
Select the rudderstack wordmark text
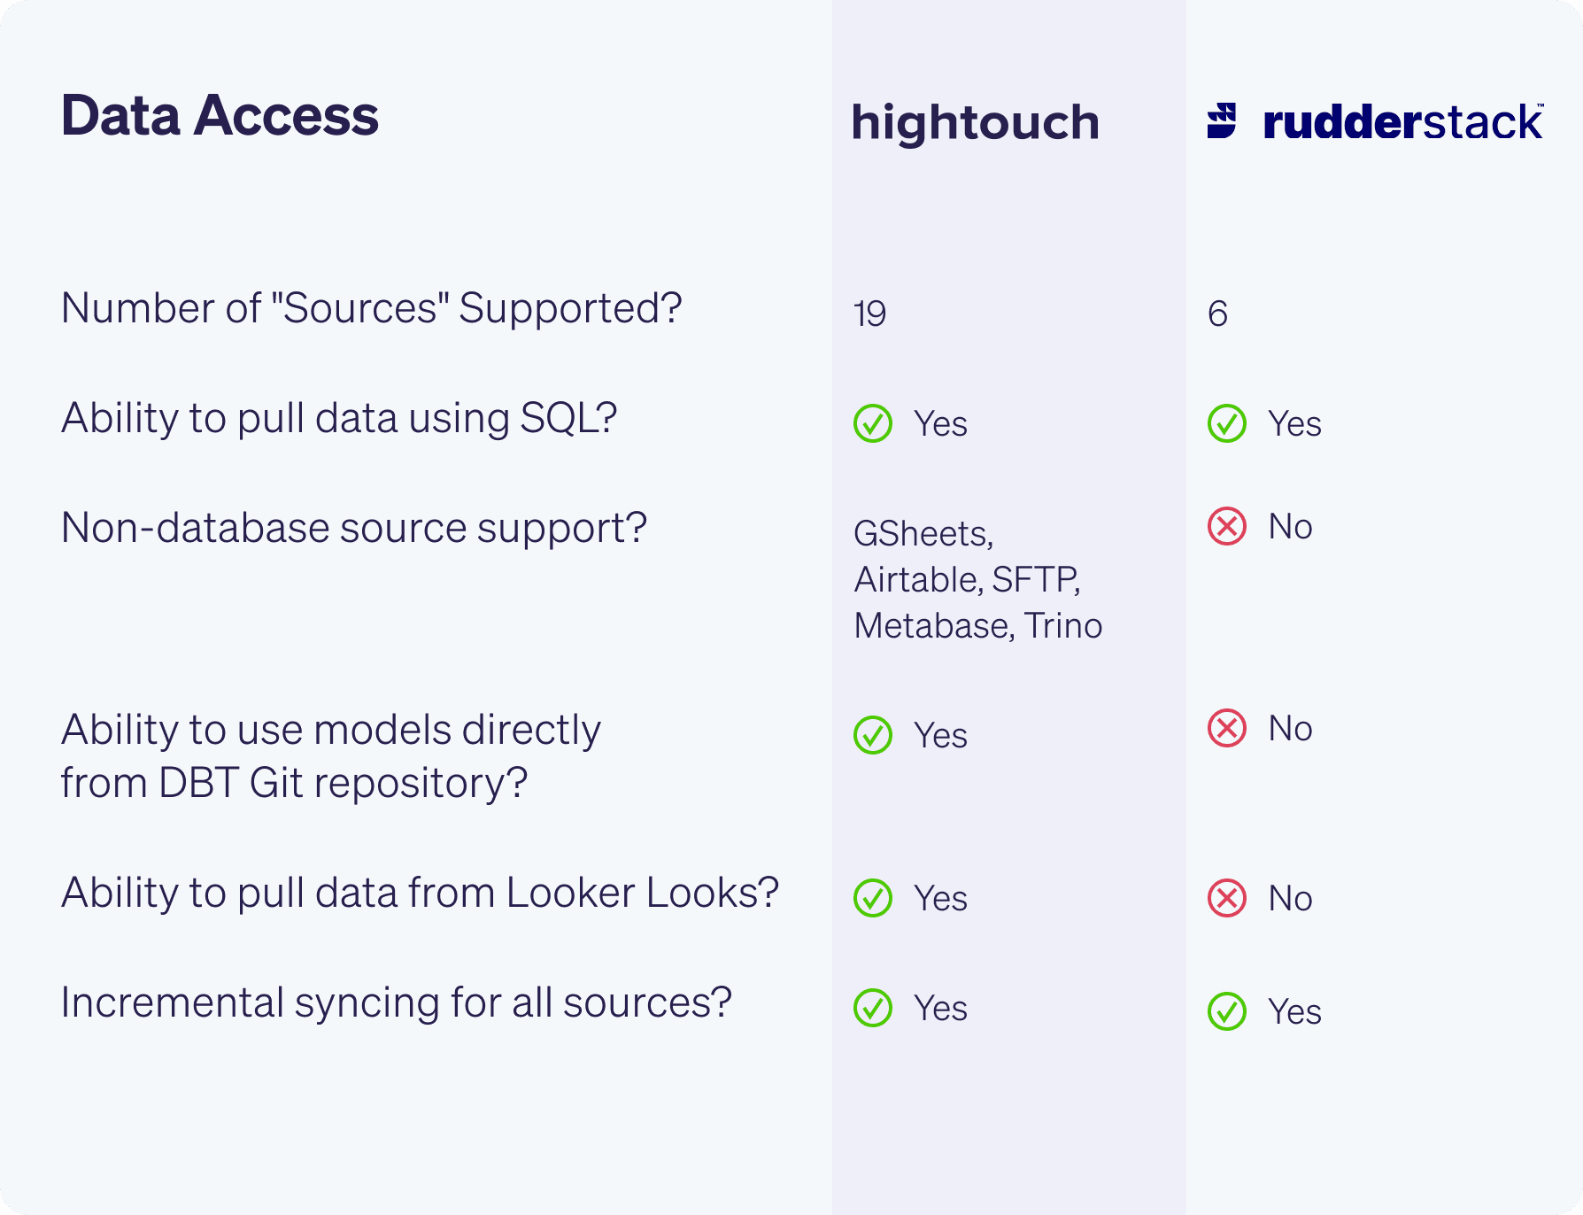click(x=1403, y=121)
